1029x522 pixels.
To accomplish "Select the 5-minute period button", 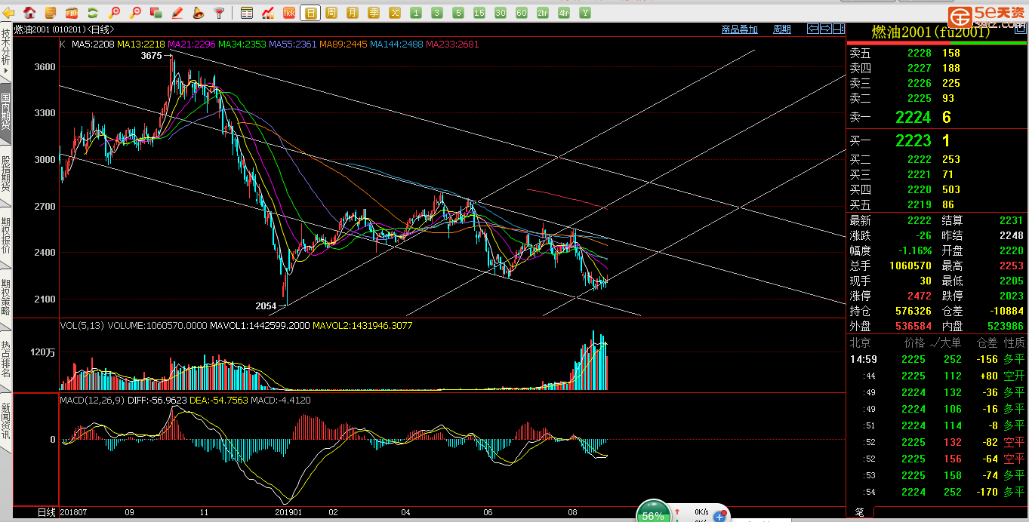I will coord(458,13).
